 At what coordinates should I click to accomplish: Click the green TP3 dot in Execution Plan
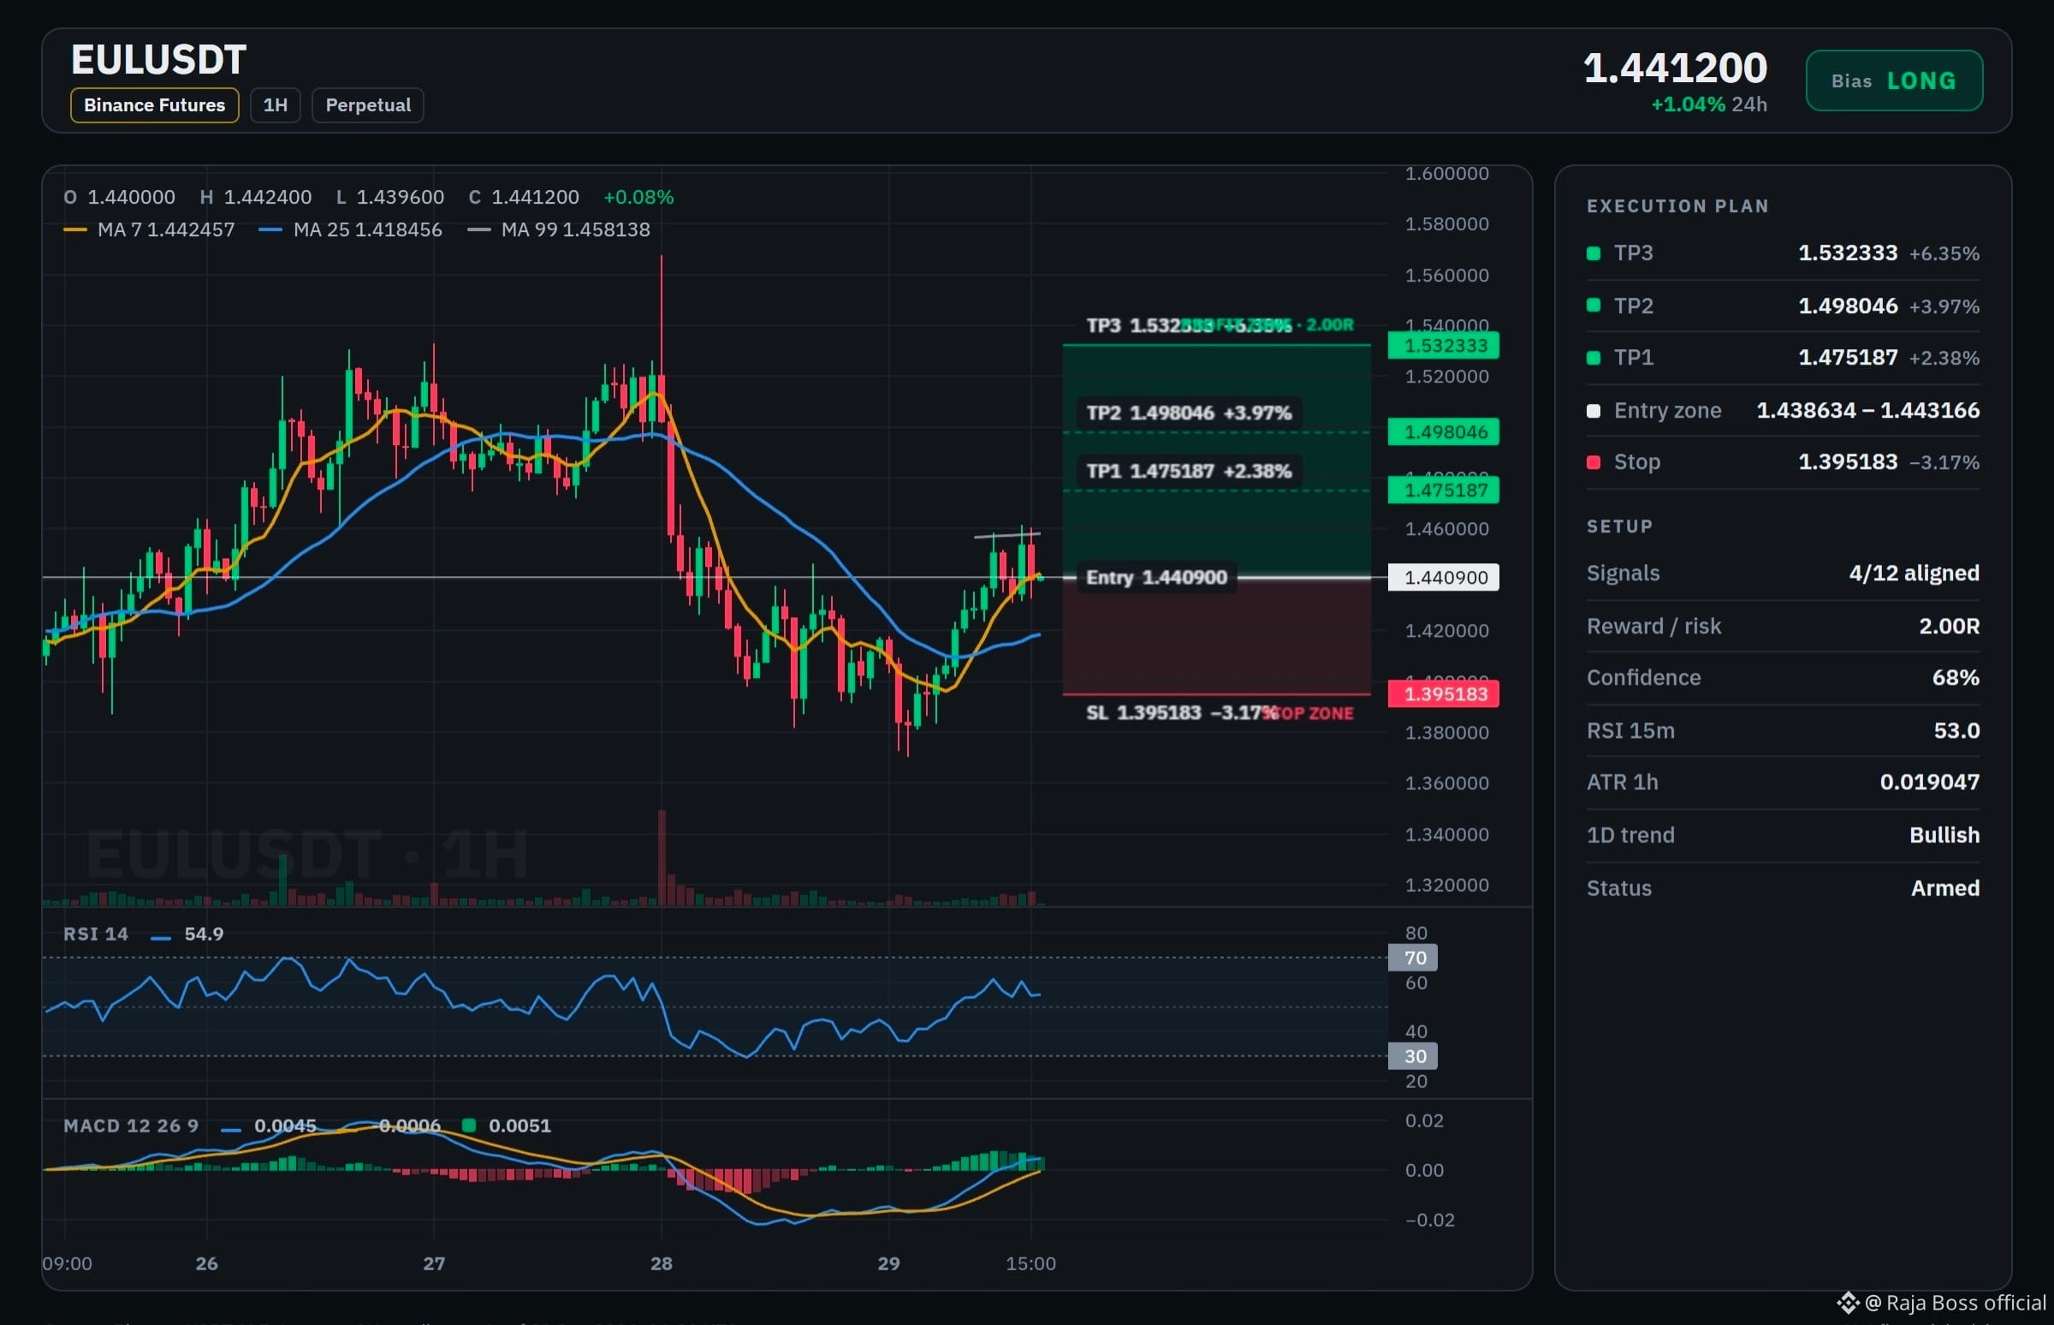click(x=1593, y=253)
